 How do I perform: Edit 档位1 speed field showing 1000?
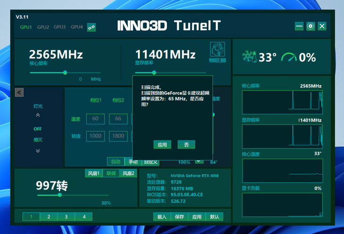96,136
